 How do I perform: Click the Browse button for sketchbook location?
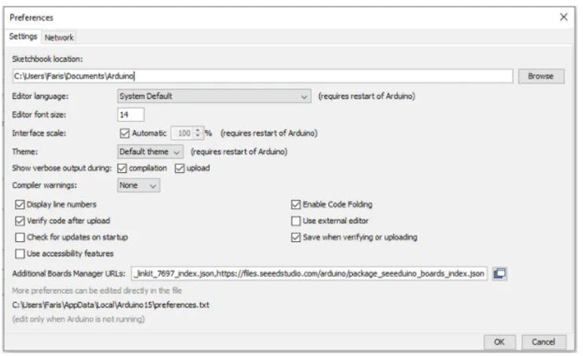click(540, 76)
